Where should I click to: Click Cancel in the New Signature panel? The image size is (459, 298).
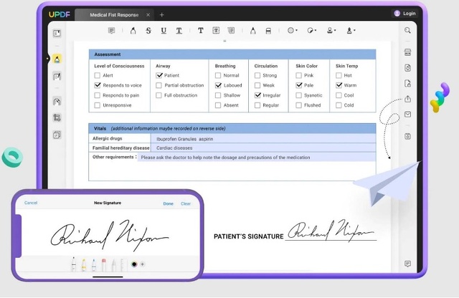tap(31, 203)
